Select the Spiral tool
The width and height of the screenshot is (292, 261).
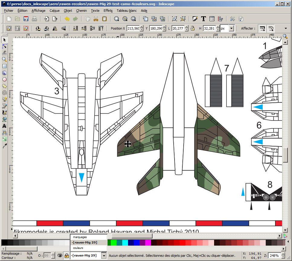pyautogui.click(x=5, y=93)
